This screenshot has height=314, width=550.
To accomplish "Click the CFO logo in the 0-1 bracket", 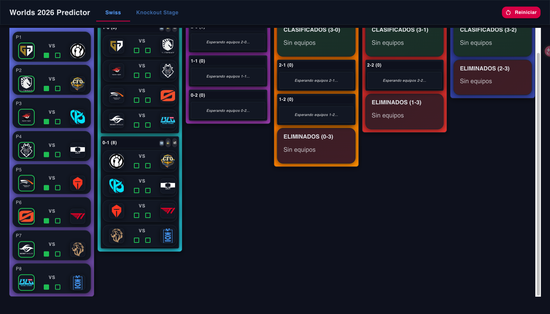I will [x=168, y=161].
